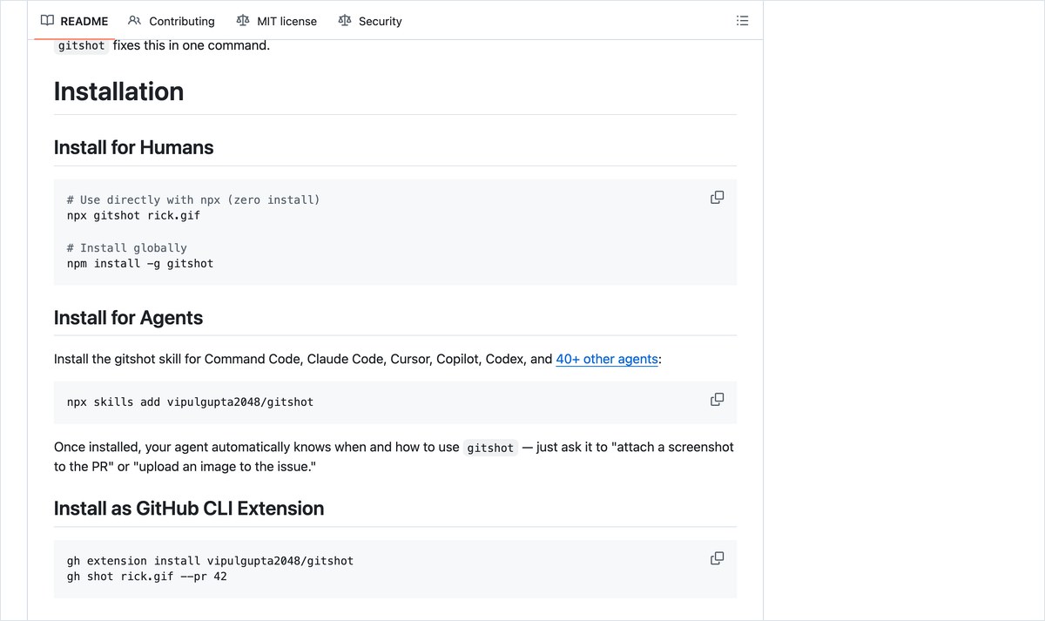This screenshot has height=621, width=1045.
Task: Click 'Install as GitHub CLI Extension' heading
Action: (x=189, y=509)
